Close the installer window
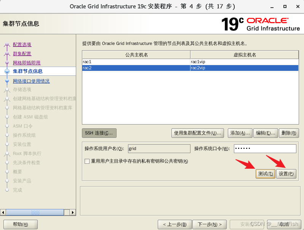 click(298, 6)
